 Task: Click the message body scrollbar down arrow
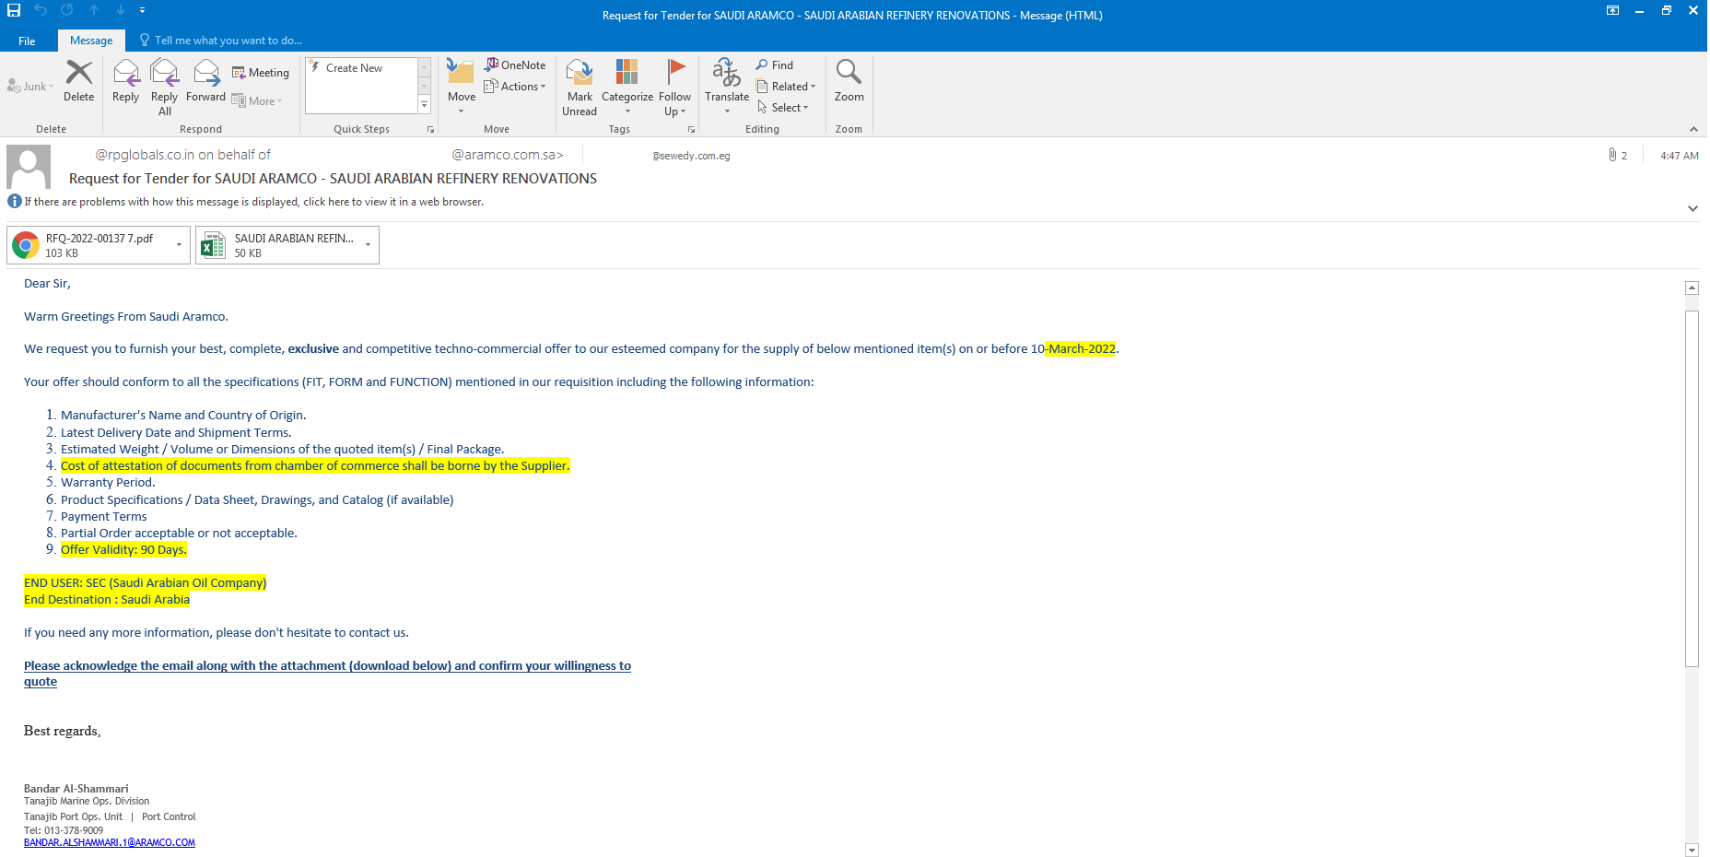coord(1692,850)
